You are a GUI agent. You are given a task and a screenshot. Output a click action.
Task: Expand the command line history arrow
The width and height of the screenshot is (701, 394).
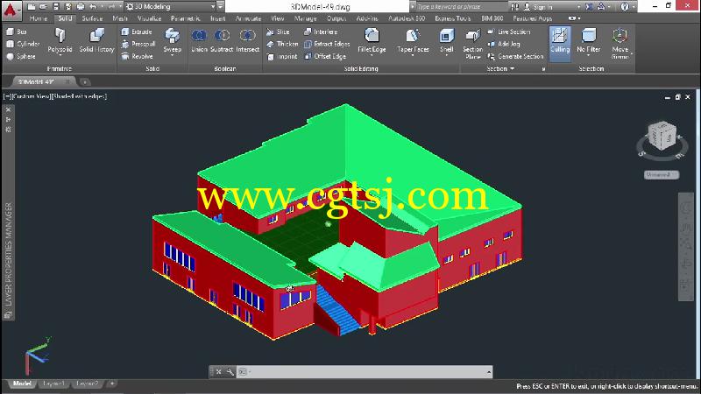(489, 371)
